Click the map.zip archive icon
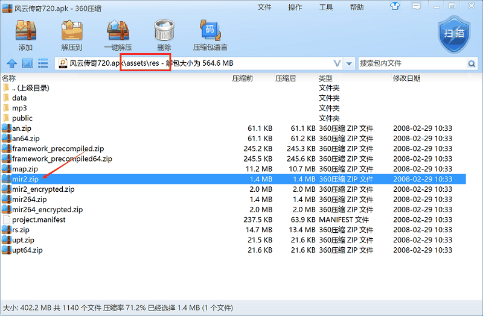Viewport: 483px width, 316px height. 7,169
